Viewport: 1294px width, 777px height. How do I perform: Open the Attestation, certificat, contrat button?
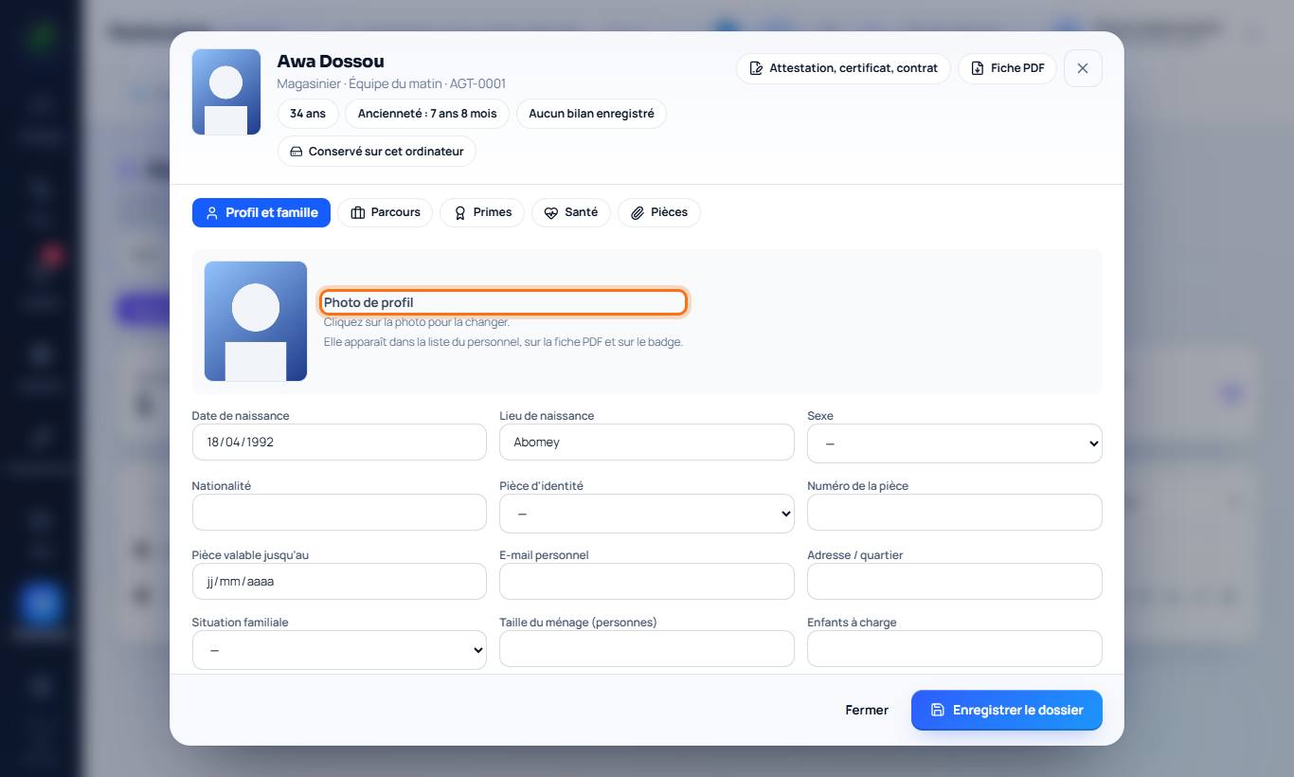point(843,68)
